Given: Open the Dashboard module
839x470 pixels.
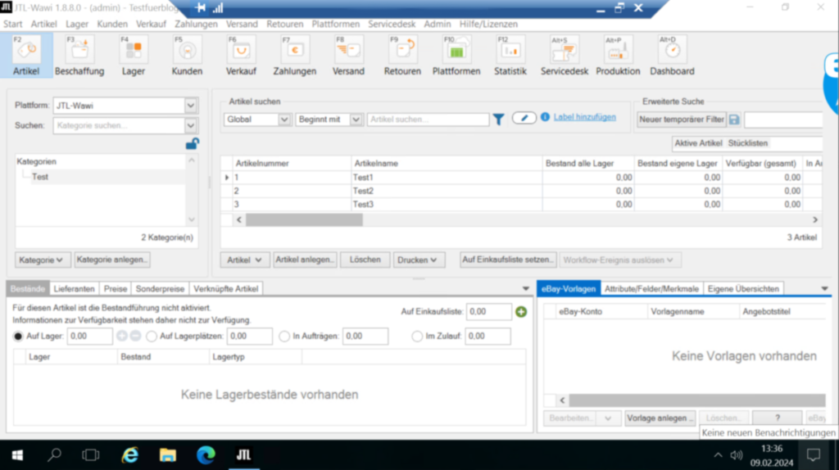Looking at the screenshot, I should tap(672, 56).
